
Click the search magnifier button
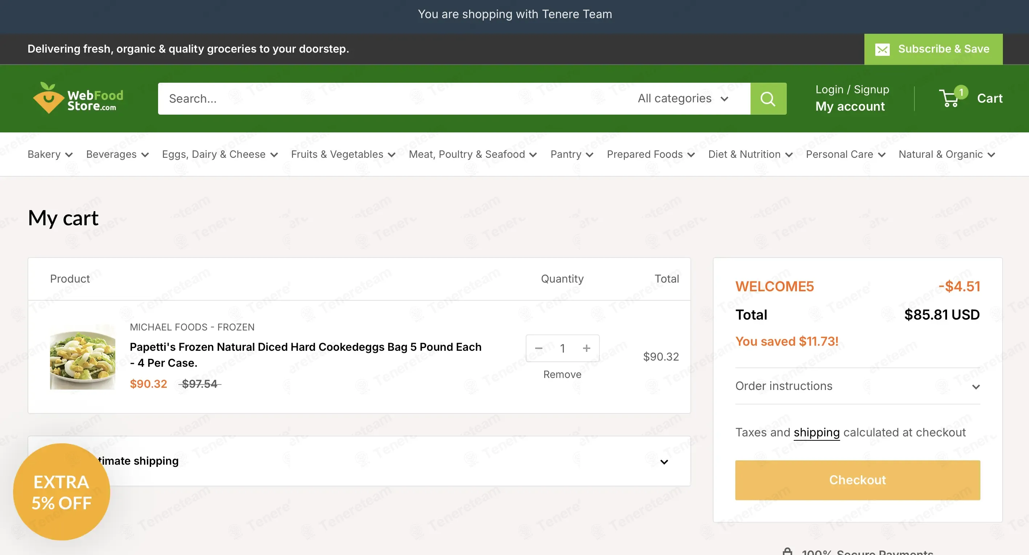point(768,99)
